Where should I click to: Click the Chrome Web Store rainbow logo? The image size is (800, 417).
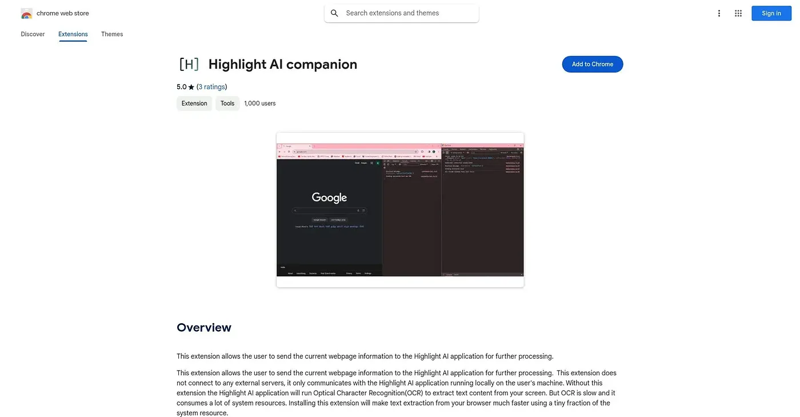coord(26,13)
